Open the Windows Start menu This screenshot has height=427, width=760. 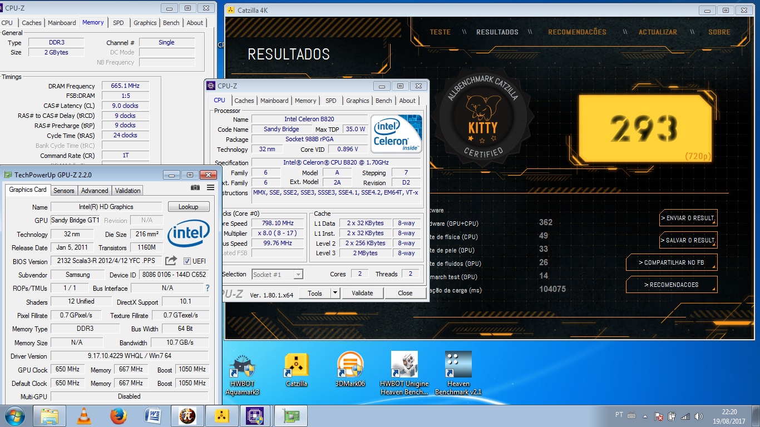tap(14, 416)
